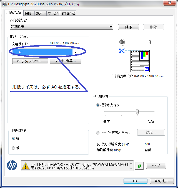Click the HP logo icon

[12, 165]
